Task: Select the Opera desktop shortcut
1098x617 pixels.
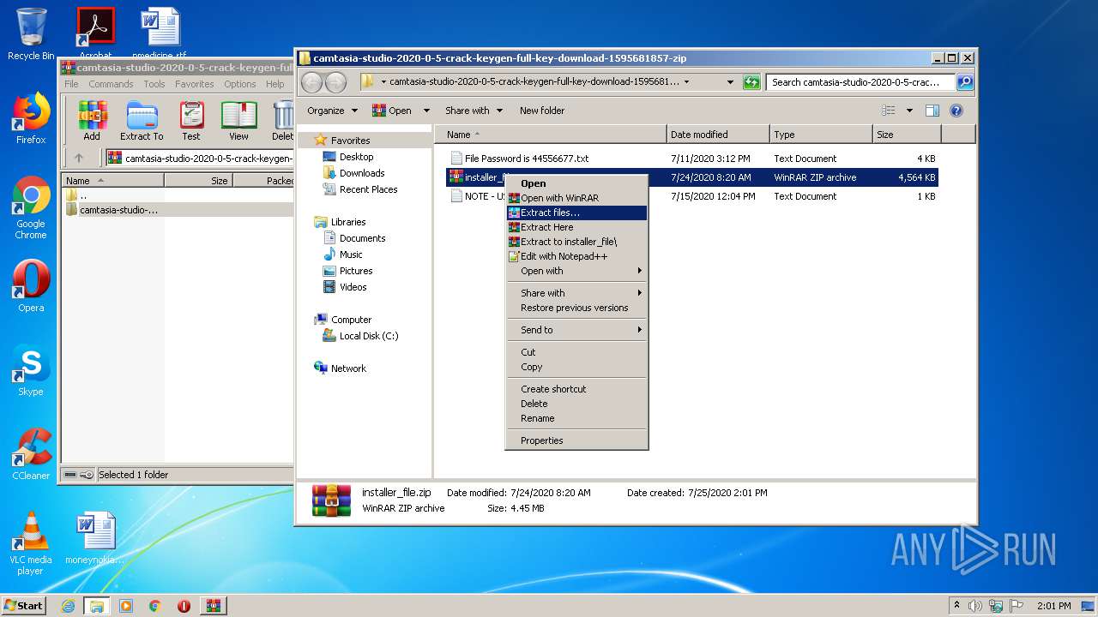Action: pos(31,286)
